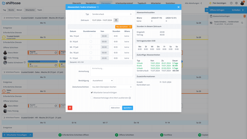
Task: Open the help question mark icon
Action: [x=231, y=3]
